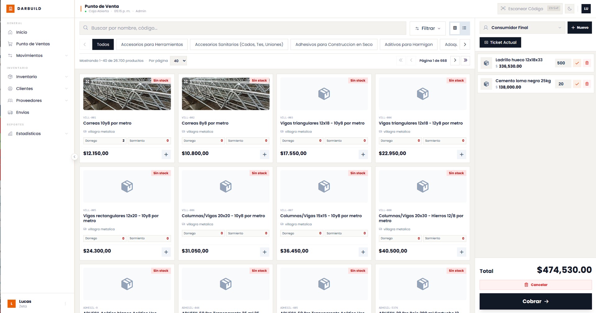Image resolution: width=596 pixels, height=313 pixels.
Task: Open the Ticket Actual button
Action: point(500,43)
